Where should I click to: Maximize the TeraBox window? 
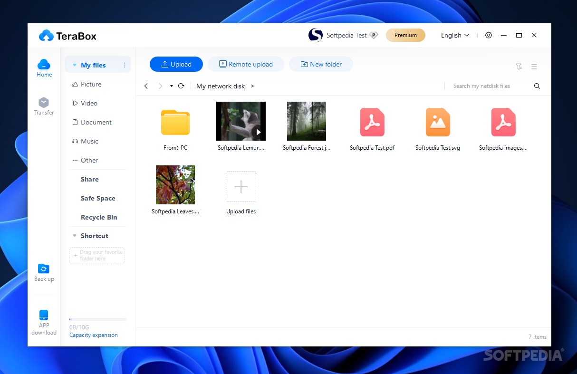click(519, 35)
